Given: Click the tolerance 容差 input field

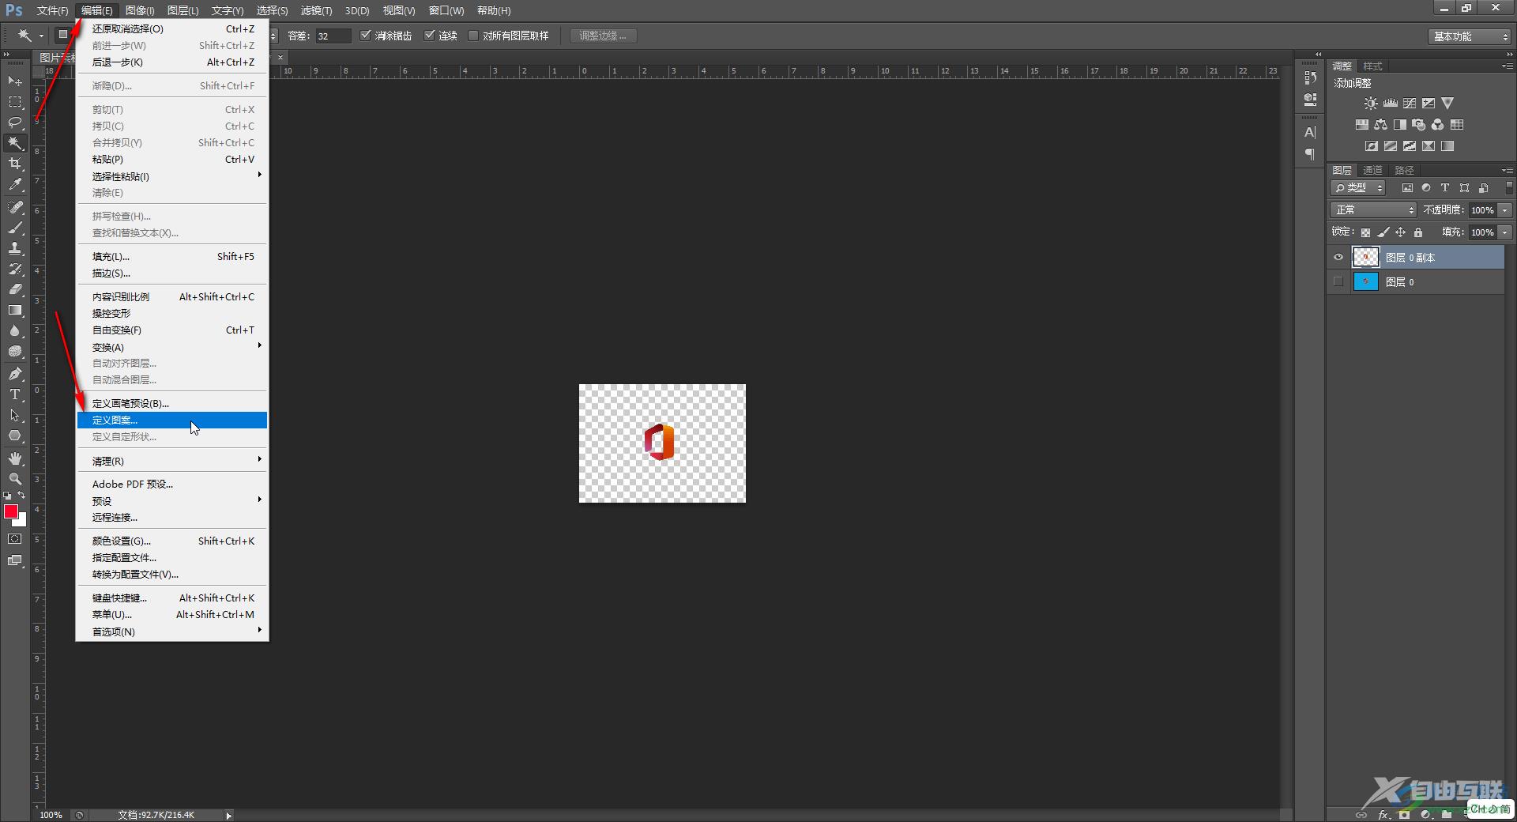Looking at the screenshot, I should (332, 36).
